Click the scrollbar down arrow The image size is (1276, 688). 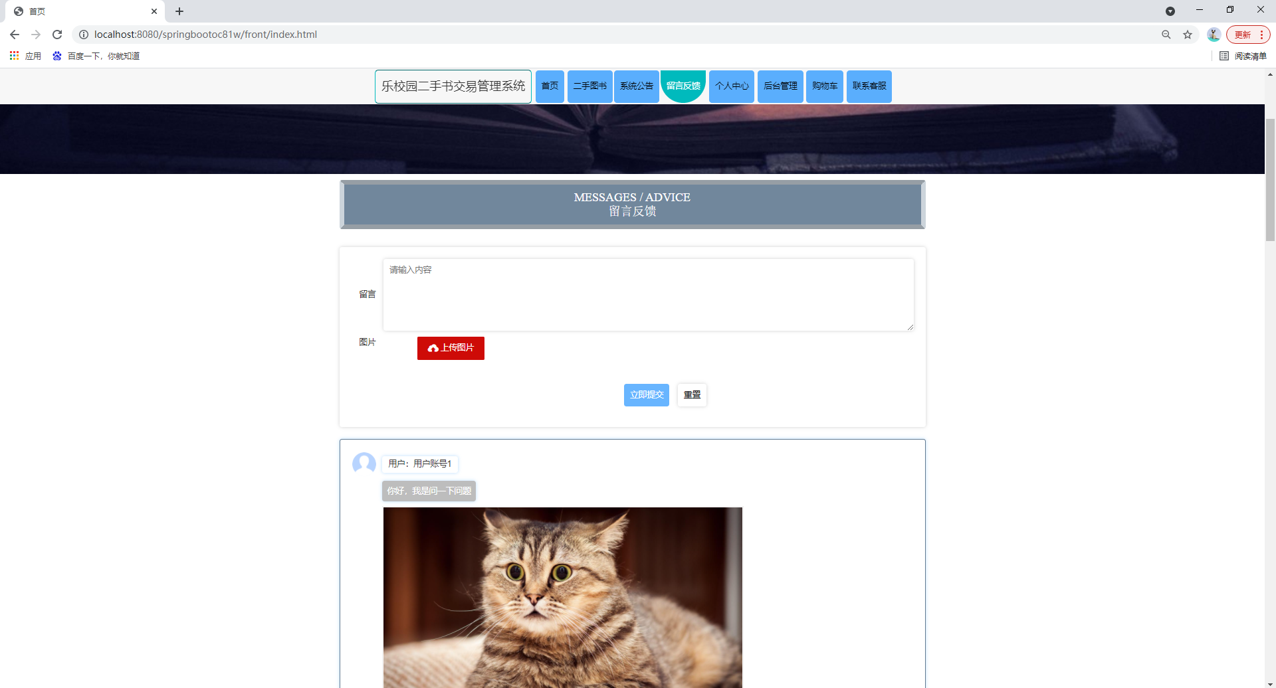(x=1271, y=683)
